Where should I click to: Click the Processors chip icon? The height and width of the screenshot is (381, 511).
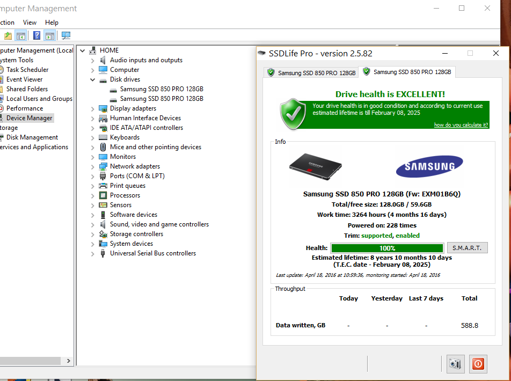coord(103,195)
